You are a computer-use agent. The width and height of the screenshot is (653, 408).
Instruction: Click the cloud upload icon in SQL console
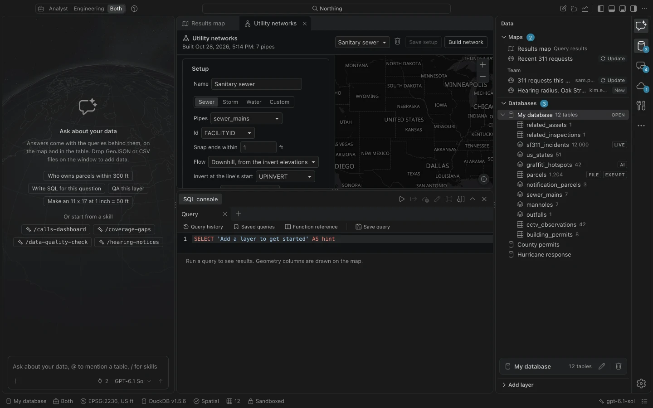coord(425,199)
